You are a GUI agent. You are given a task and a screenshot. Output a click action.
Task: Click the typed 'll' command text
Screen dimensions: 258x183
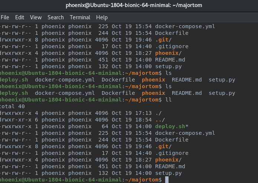[168, 100]
